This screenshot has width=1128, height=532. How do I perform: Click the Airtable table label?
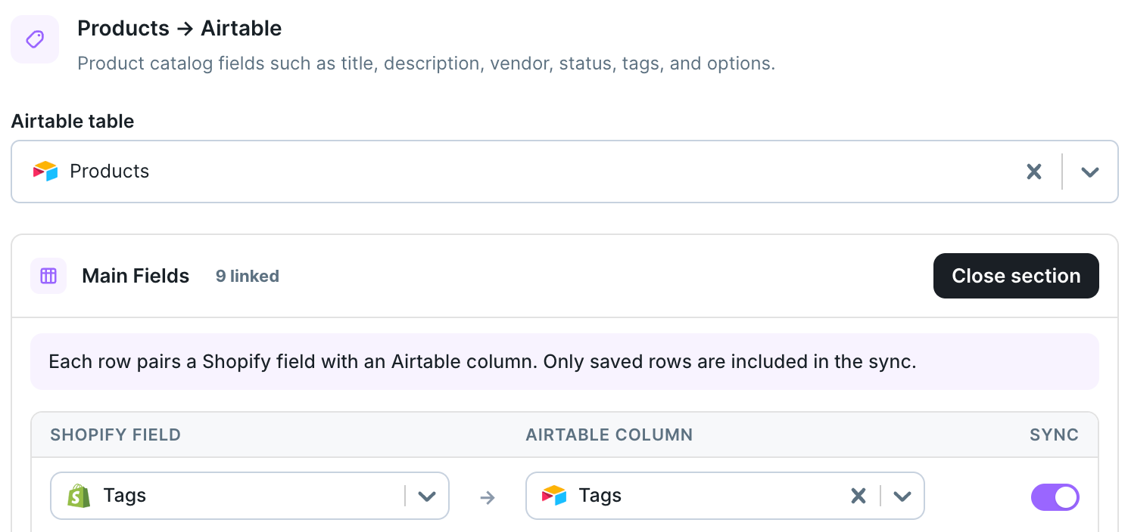coord(73,121)
